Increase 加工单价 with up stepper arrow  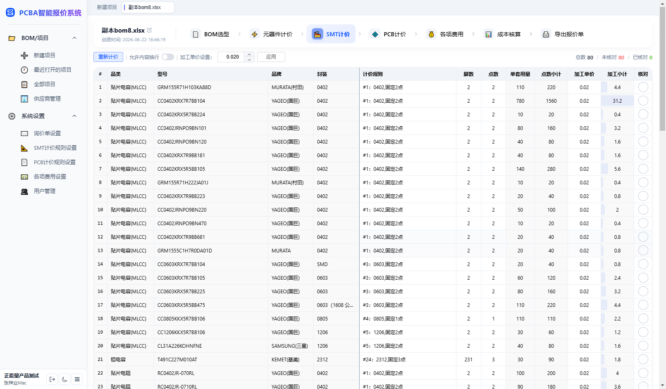pyautogui.click(x=249, y=54)
